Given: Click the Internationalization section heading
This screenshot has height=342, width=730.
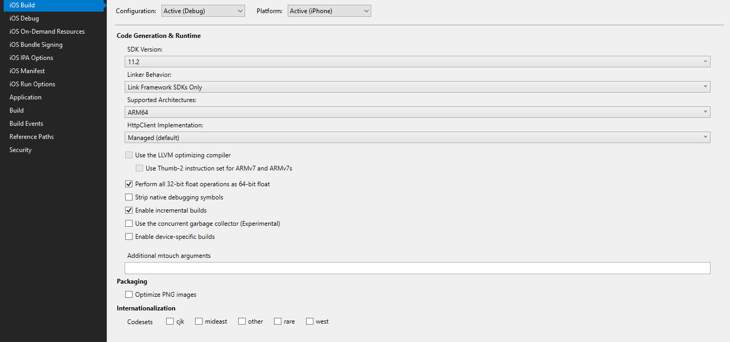Looking at the screenshot, I should [146, 308].
